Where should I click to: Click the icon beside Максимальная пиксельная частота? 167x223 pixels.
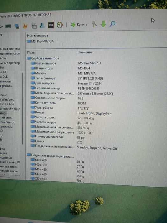(33, 127)
